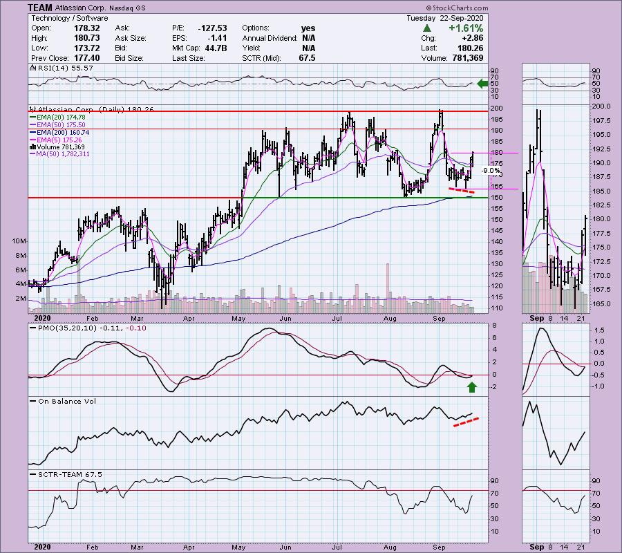Click the SCTR (Mid) value 67.5
Image resolution: width=622 pixels, height=553 pixels.
pyautogui.click(x=307, y=58)
